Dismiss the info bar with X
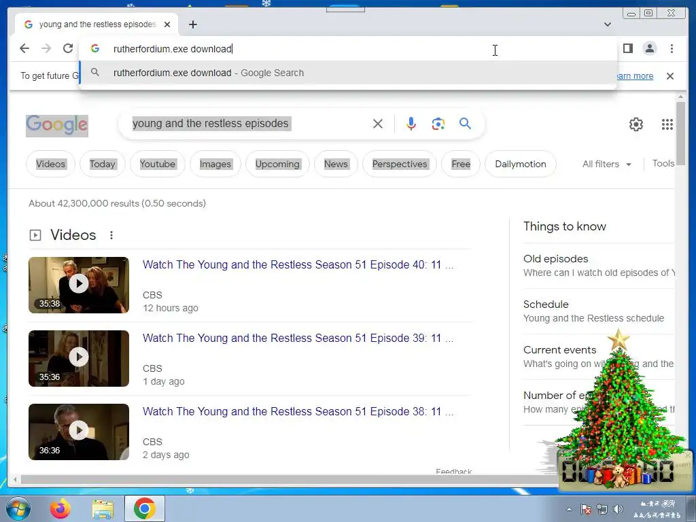This screenshot has height=522, width=696. click(x=669, y=76)
